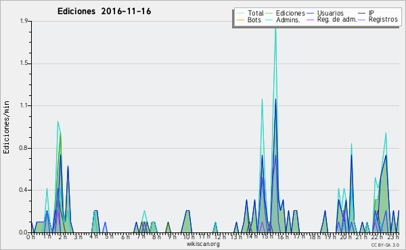Click the 18 h x-axis label
Image resolution: width=406 pixels, height=250 pixels.
coord(315,236)
